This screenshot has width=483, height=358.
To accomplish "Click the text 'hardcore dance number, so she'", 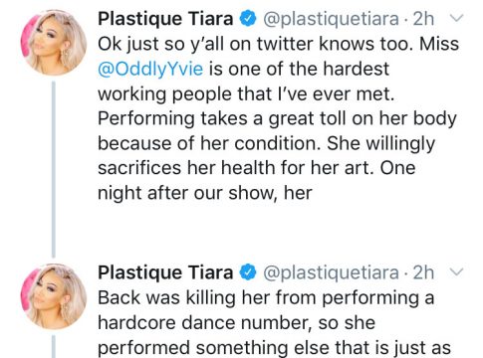I will coord(236,322).
